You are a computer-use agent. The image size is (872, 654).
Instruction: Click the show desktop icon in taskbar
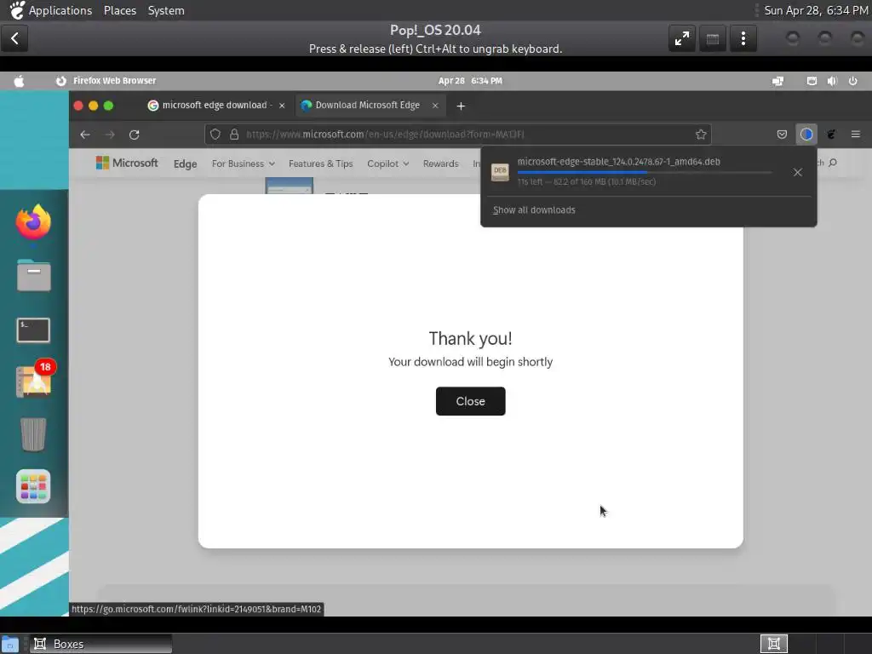10,644
